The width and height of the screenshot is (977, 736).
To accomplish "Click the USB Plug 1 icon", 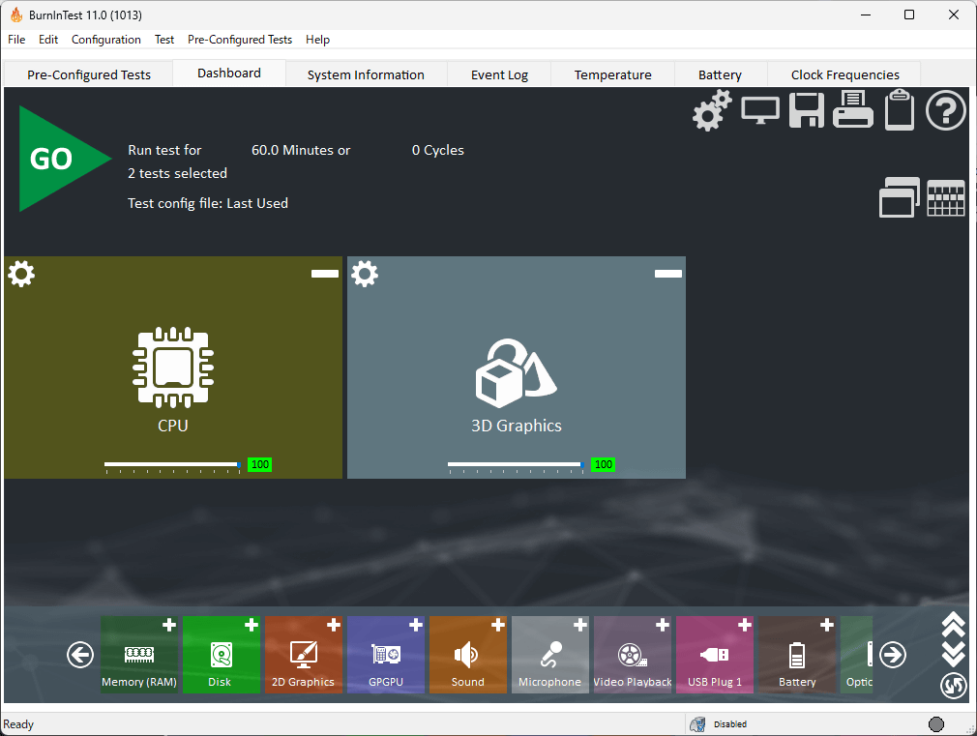I will pyautogui.click(x=714, y=655).
